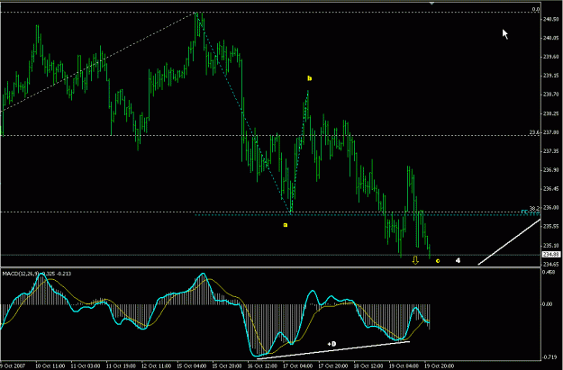Screen dimensions: 563x370
Task: Click '10 Oct 11:00' on the time axis
Action: pos(50,365)
